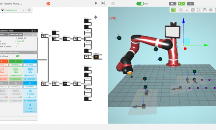The image size is (216, 130).
Task: Open the hexagon settings icon in top bar
Action: [x=113, y=3]
